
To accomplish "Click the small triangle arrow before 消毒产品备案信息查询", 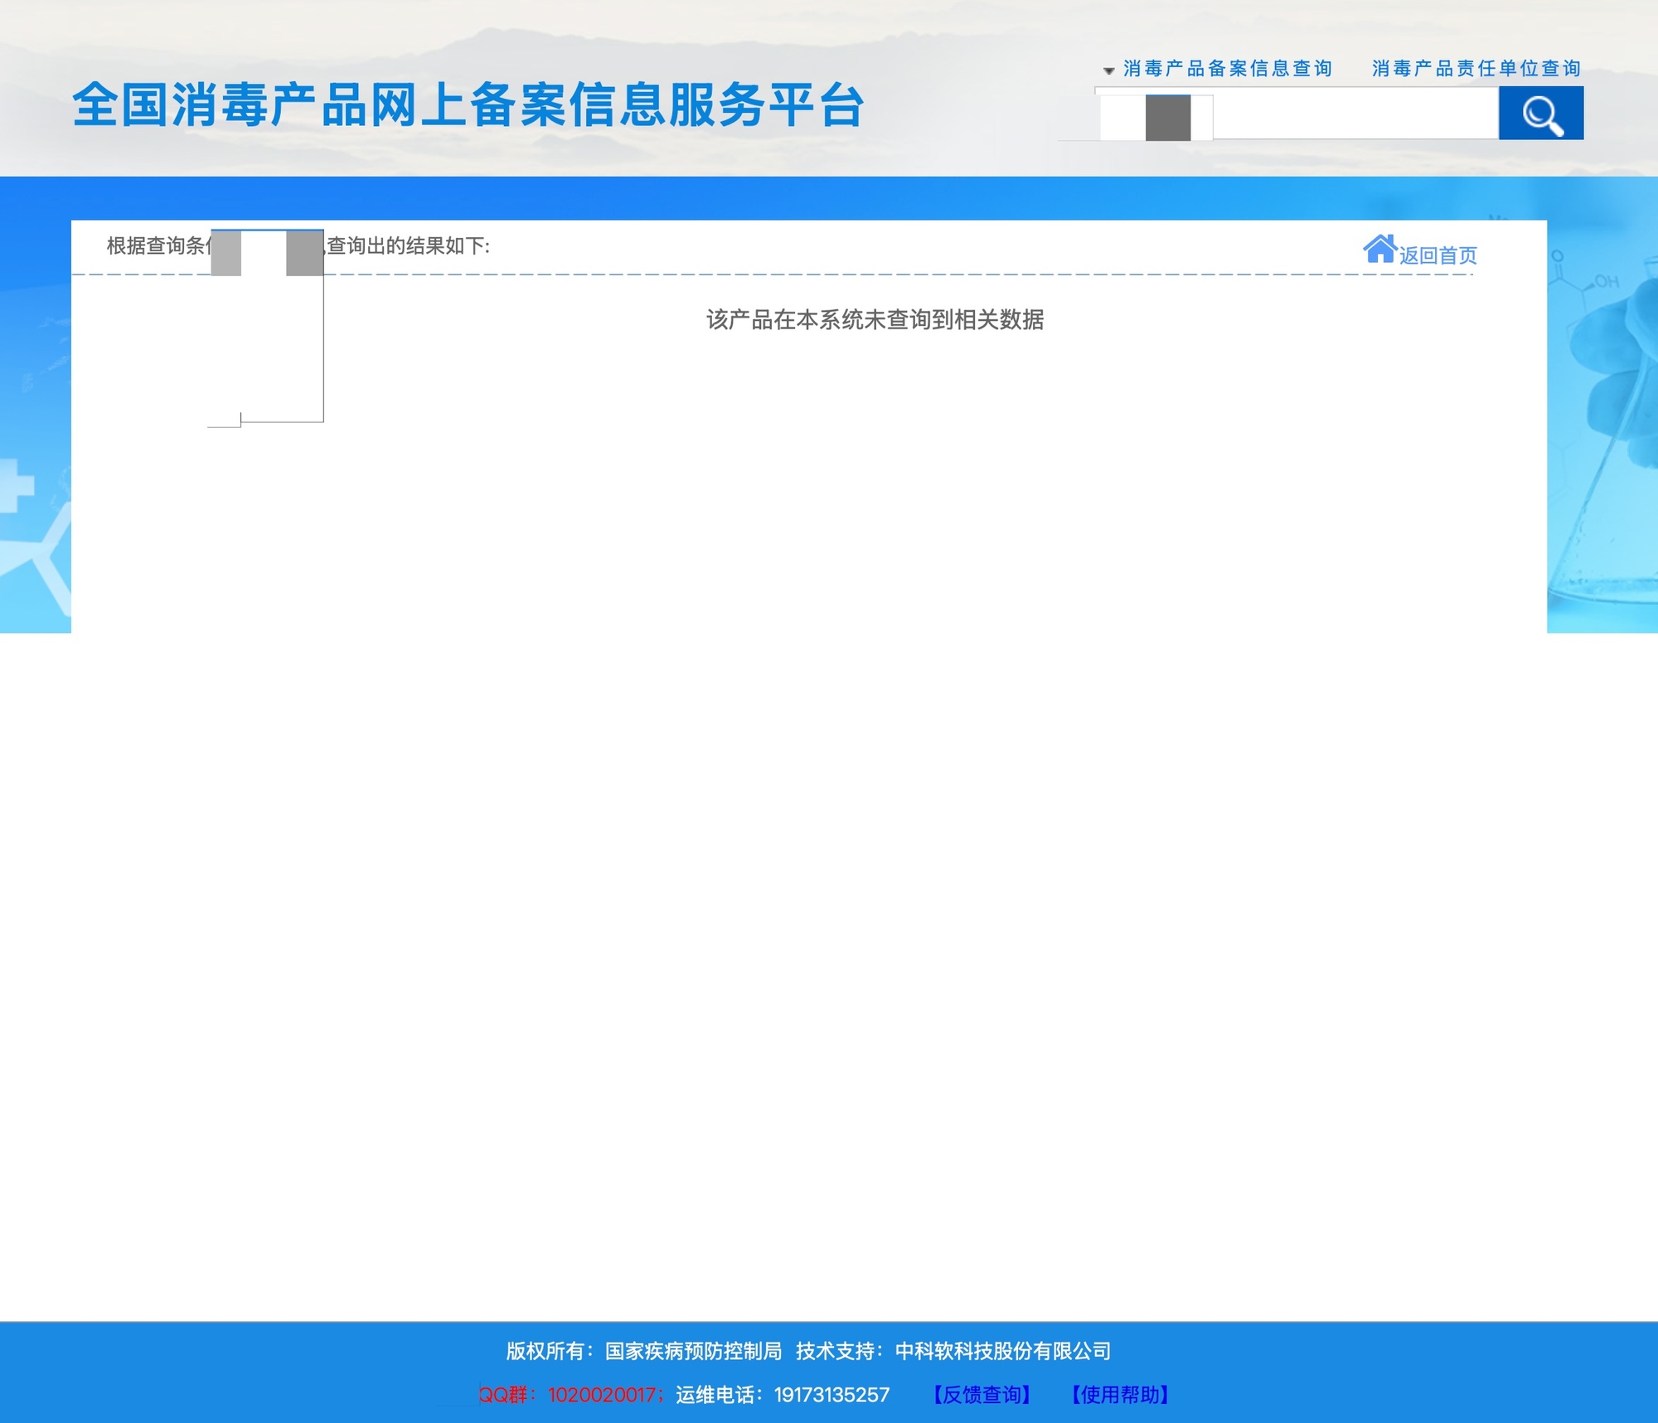I will point(1108,70).
